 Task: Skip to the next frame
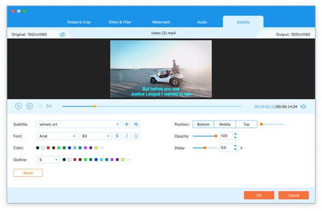coord(49,106)
